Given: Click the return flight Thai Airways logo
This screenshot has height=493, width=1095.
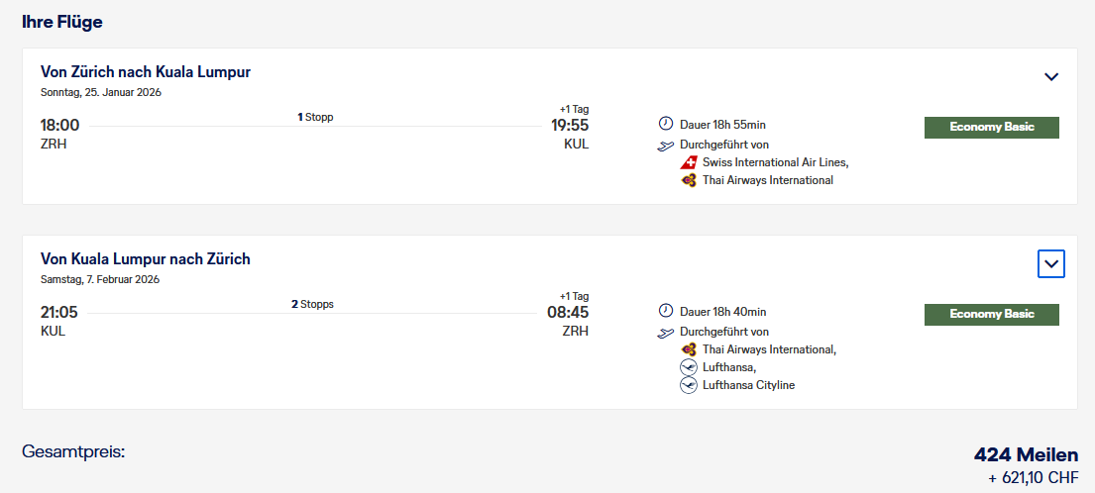Looking at the screenshot, I should 690,349.
